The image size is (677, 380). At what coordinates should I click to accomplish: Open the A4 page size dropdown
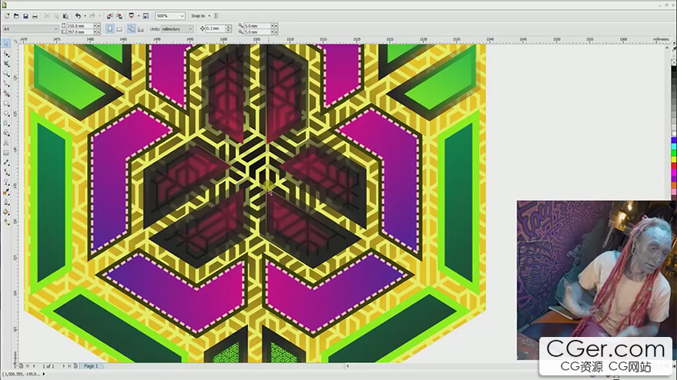[x=55, y=29]
